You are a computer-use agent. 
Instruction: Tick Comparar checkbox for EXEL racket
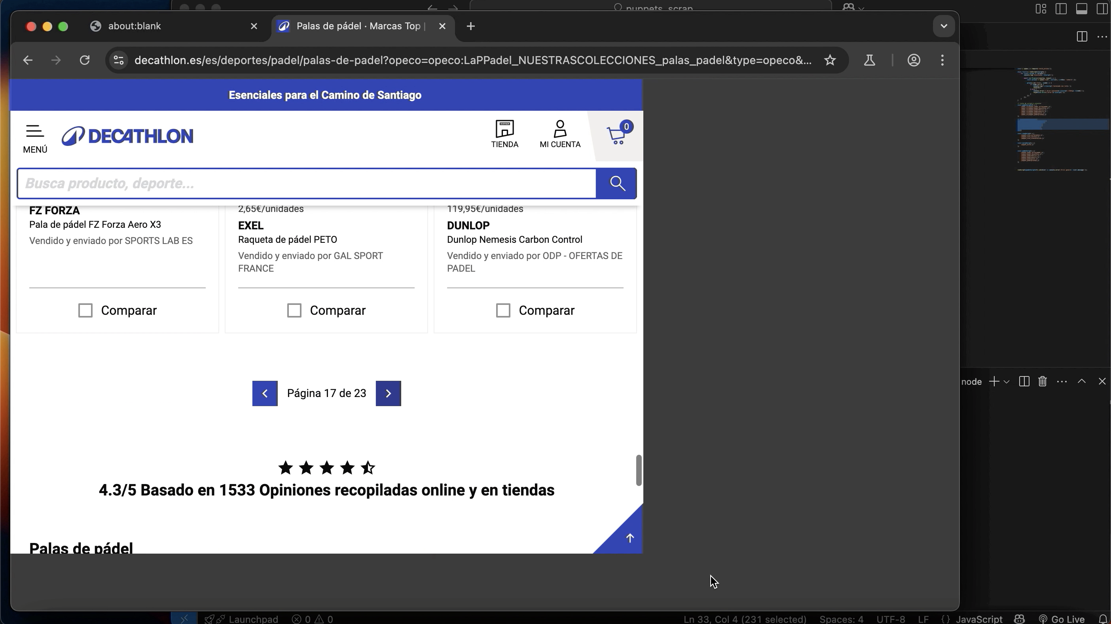[294, 311]
